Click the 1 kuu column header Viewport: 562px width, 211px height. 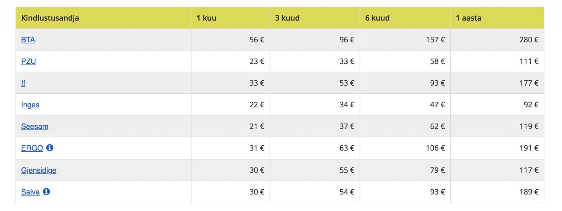(x=206, y=18)
